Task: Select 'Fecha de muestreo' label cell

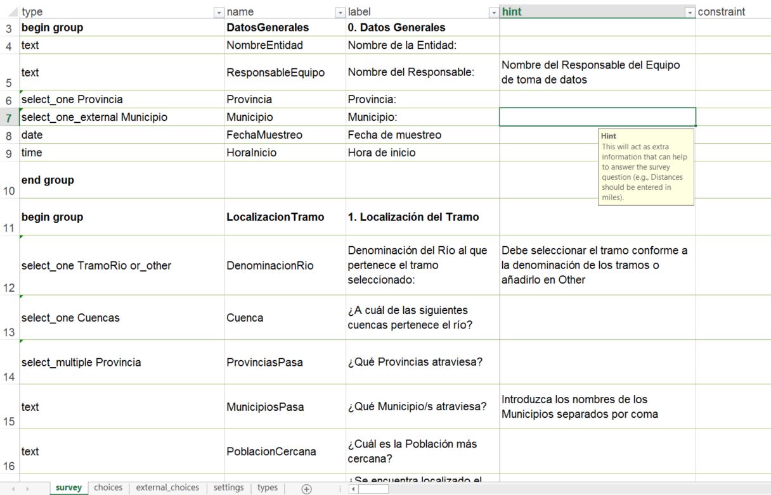Action: (423, 135)
